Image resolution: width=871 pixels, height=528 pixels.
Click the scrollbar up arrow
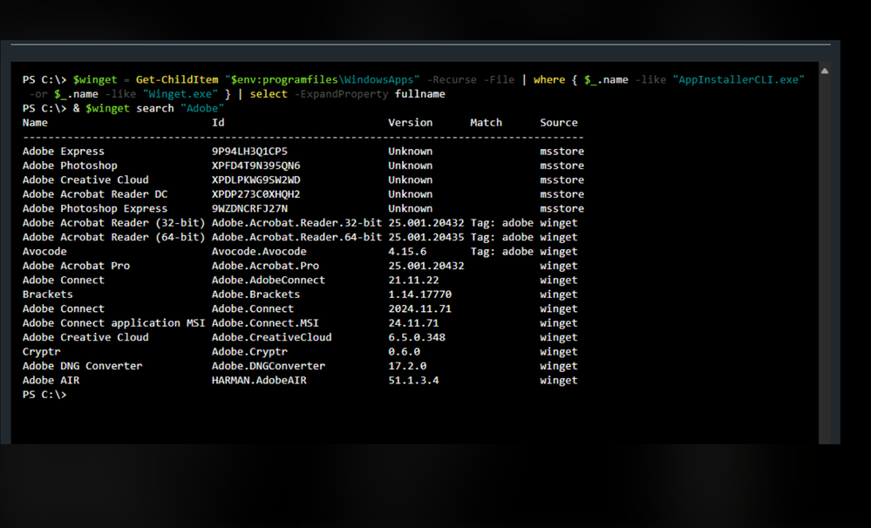tap(825, 71)
